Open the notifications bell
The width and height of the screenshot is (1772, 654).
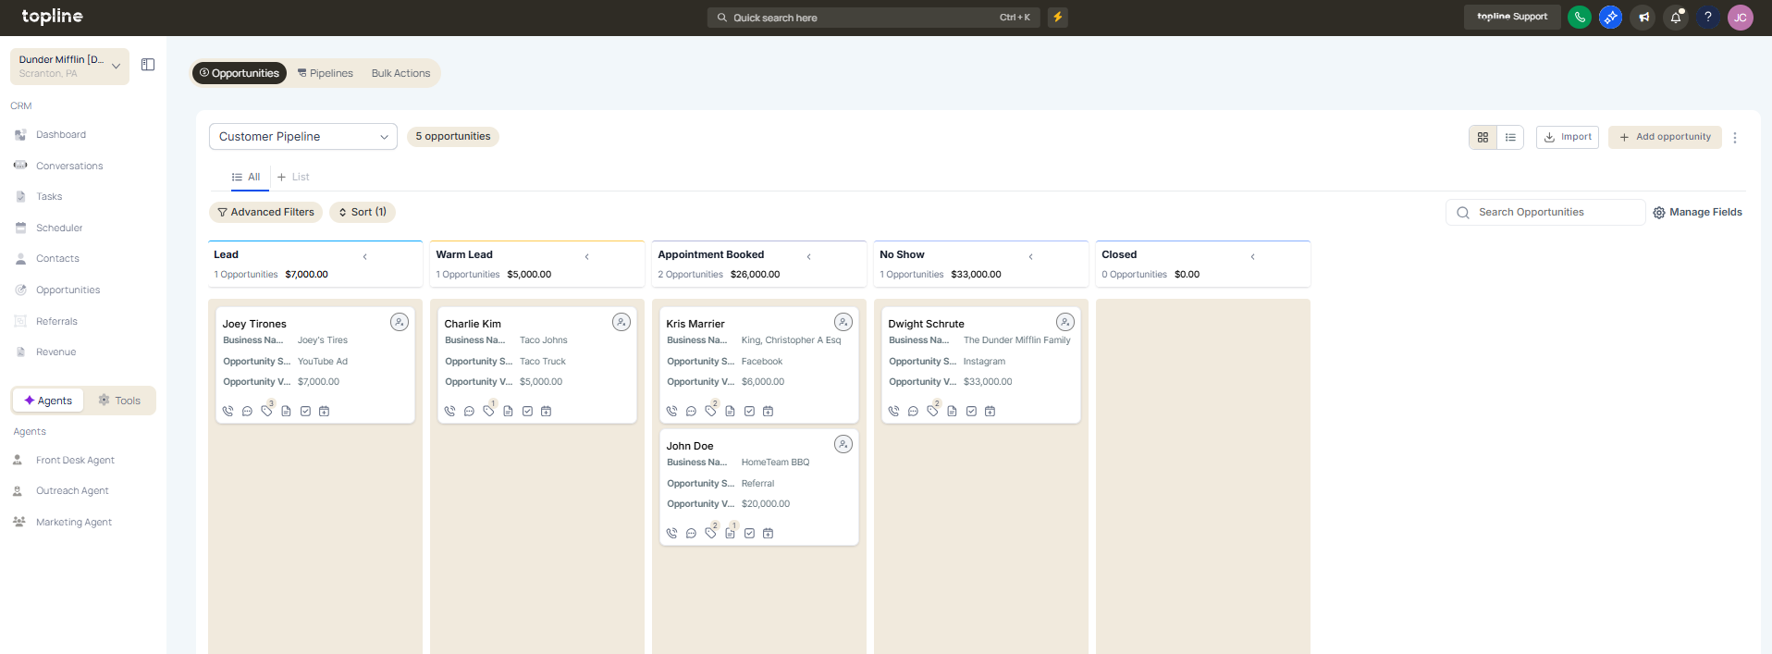(x=1676, y=17)
